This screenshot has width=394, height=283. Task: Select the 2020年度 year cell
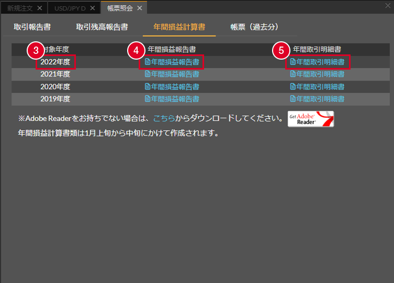[55, 87]
